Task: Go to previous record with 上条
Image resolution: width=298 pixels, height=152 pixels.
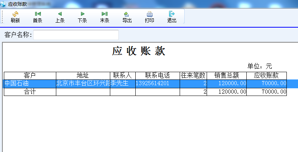Action: point(60,14)
